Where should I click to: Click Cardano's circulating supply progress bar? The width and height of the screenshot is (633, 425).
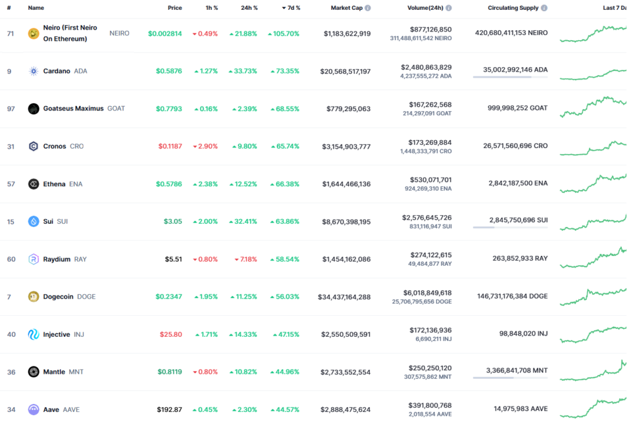(x=510, y=77)
